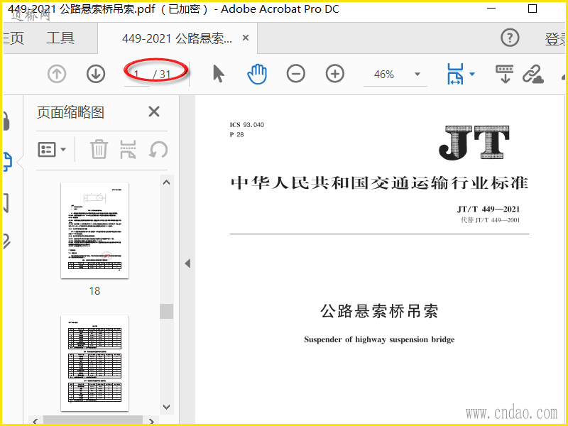Click the extract pages scissors icon
The image size is (568, 426).
pyautogui.click(x=128, y=149)
